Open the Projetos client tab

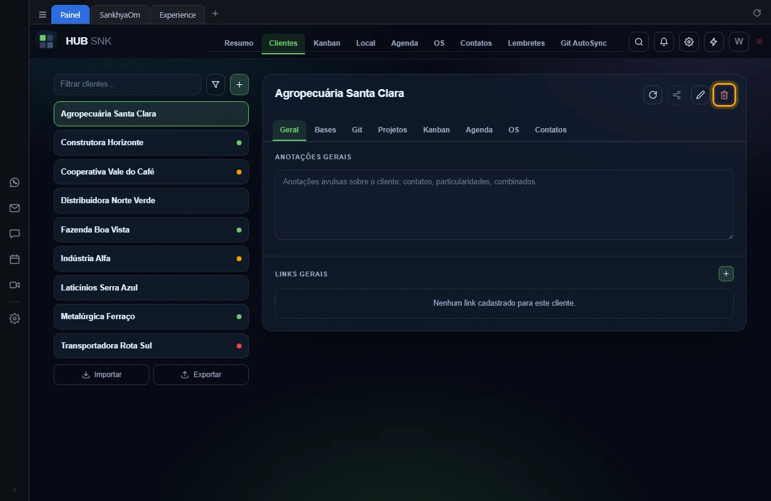tap(392, 130)
